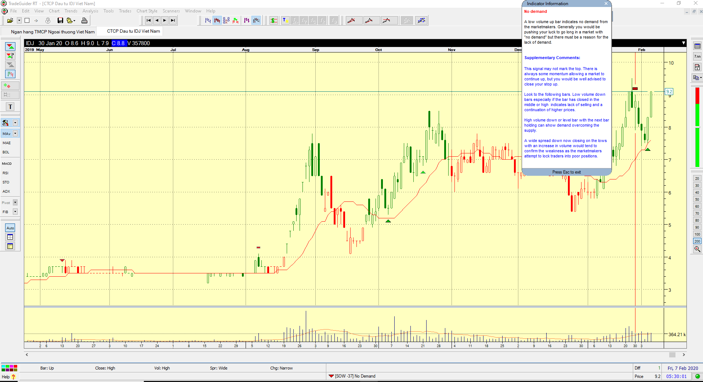Click the magnifier zoom icon on right panel

697,249
